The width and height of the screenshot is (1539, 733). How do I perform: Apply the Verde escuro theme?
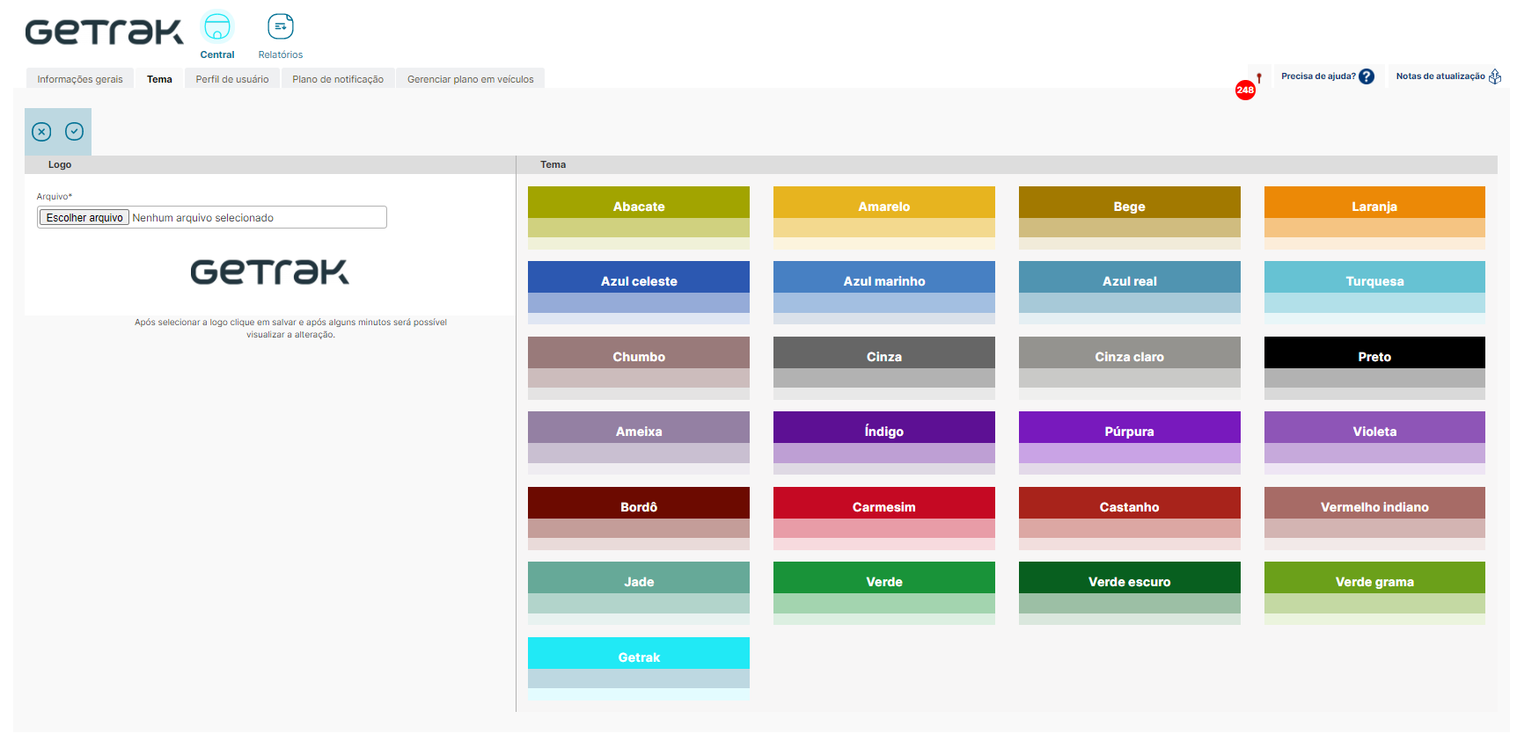click(x=1130, y=593)
